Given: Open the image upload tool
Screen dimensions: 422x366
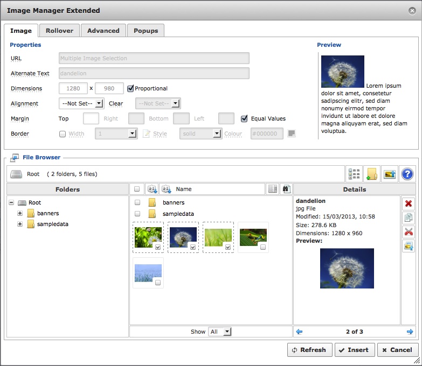Looking at the screenshot, I should tap(389, 174).
